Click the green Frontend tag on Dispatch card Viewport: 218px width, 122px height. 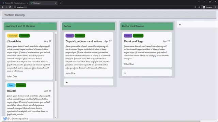[80, 36]
